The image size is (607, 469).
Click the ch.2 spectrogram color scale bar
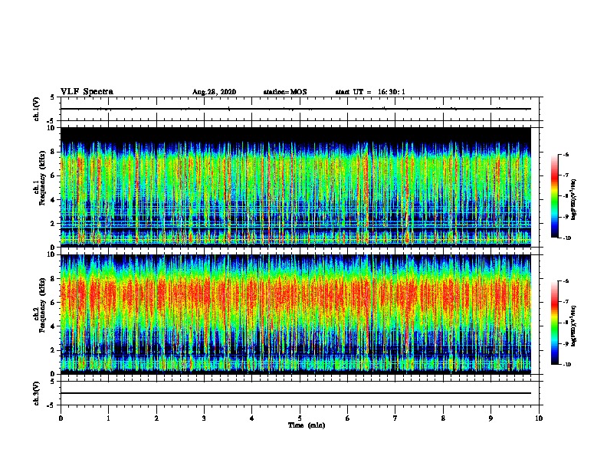[555, 323]
